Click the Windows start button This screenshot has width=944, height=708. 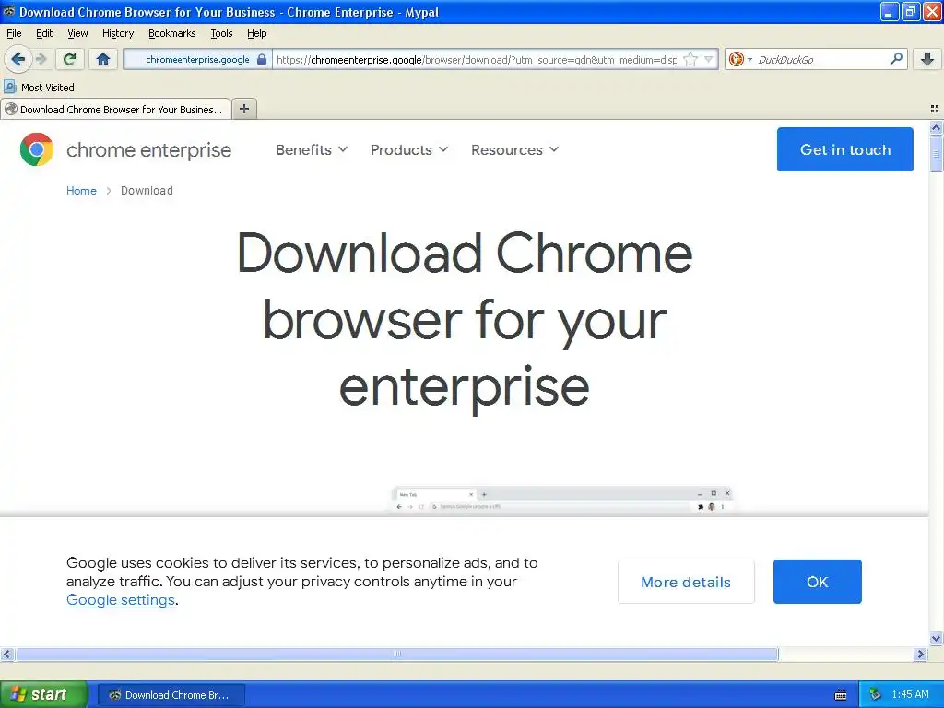pos(43,694)
